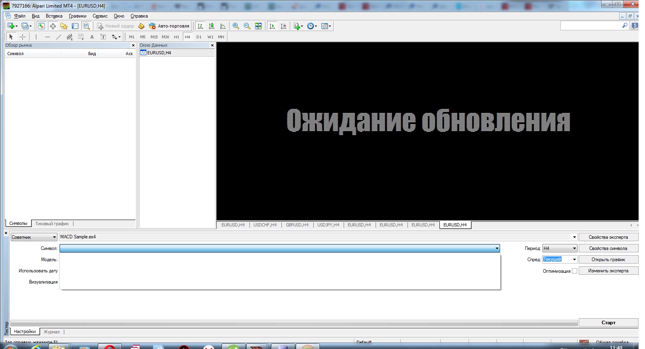Open the Справка menu
The height and width of the screenshot is (349, 645).
tap(139, 16)
